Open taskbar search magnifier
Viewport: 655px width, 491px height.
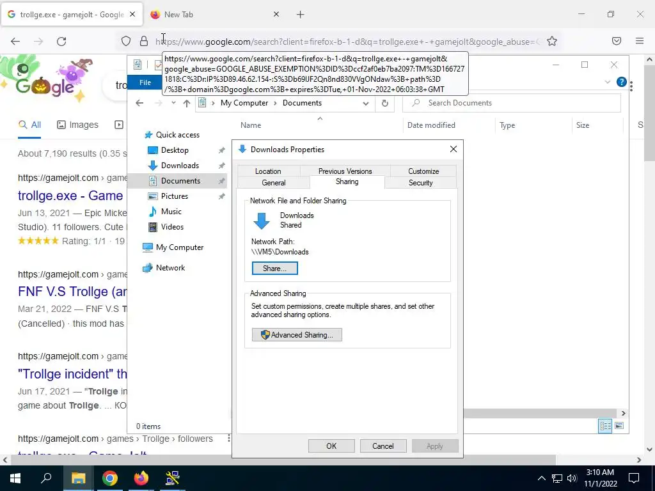pyautogui.click(x=46, y=478)
